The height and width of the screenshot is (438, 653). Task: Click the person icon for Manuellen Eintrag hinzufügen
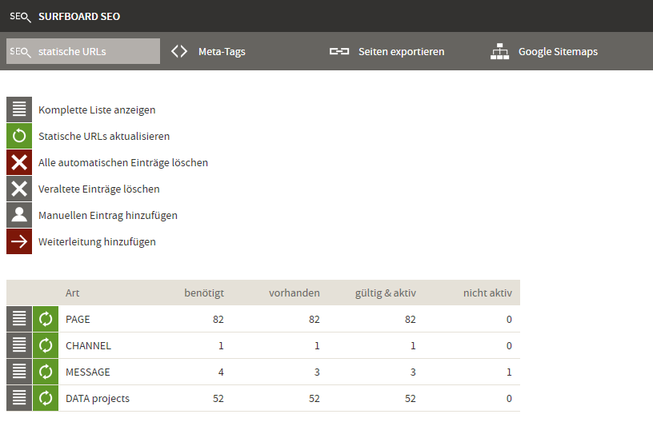point(19,215)
